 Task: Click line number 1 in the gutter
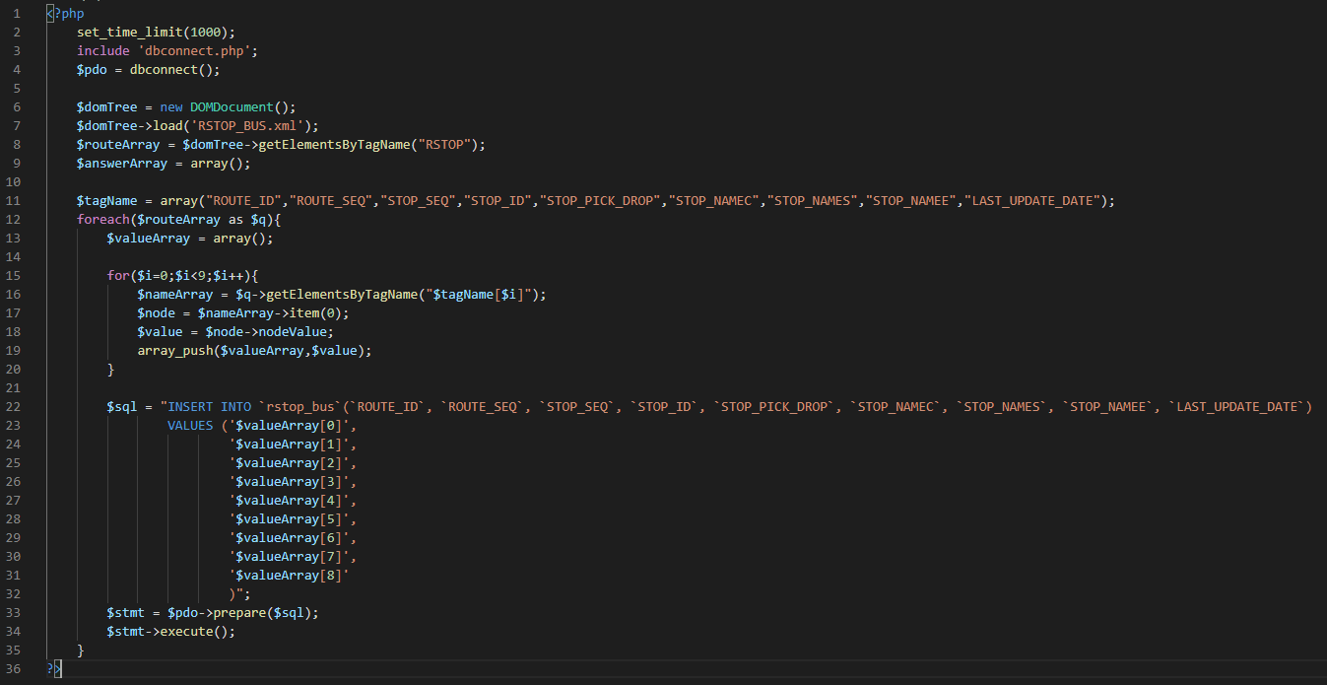(17, 14)
